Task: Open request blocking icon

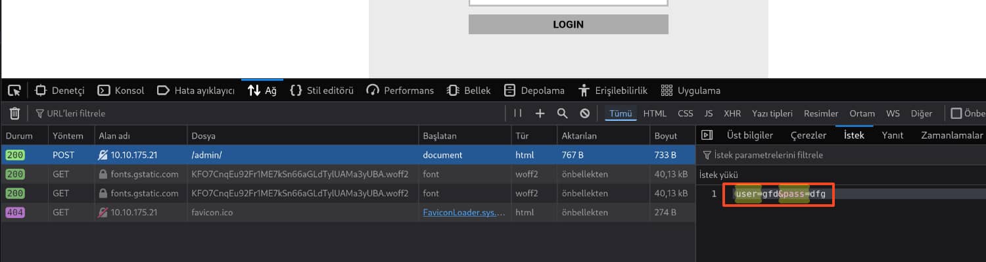Action: (584, 114)
